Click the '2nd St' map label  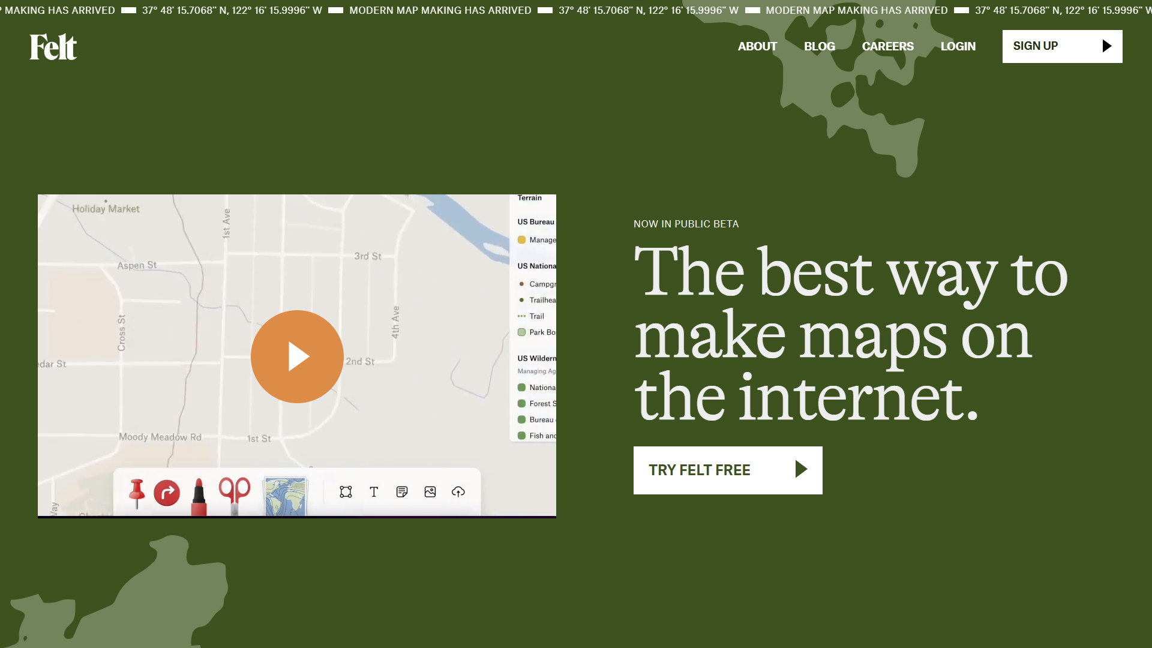(360, 362)
